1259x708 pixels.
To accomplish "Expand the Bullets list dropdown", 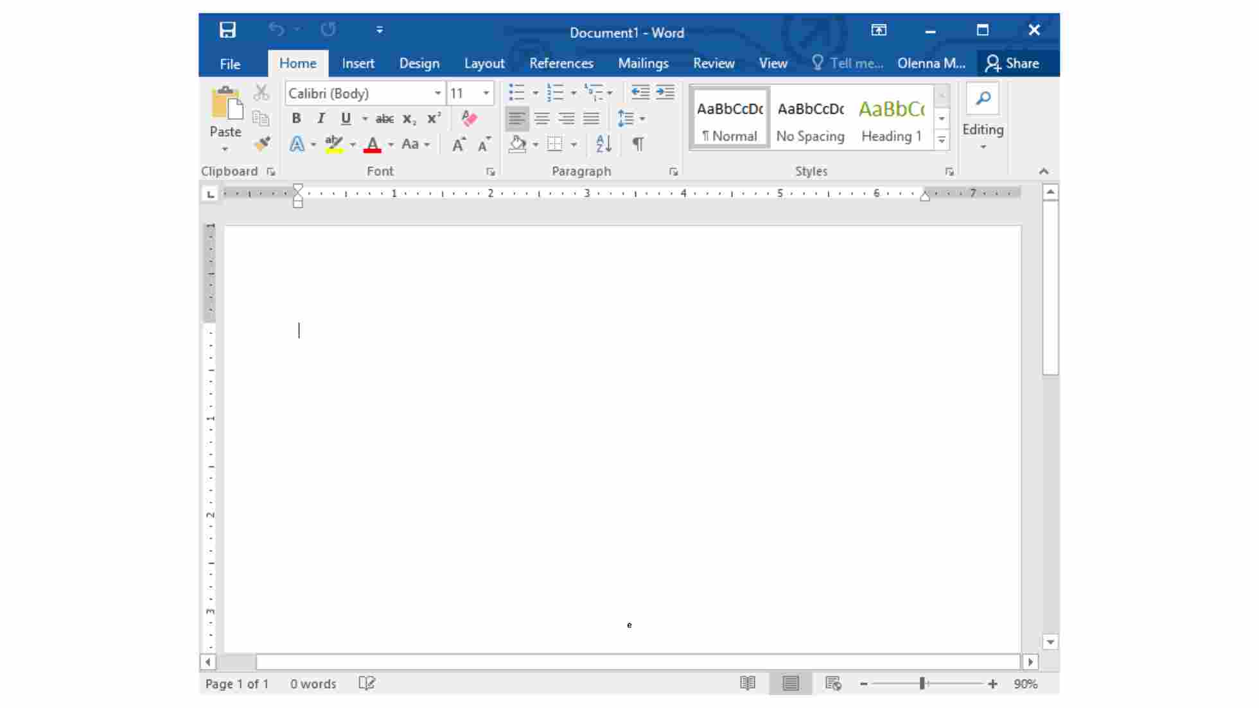I will click(x=535, y=93).
